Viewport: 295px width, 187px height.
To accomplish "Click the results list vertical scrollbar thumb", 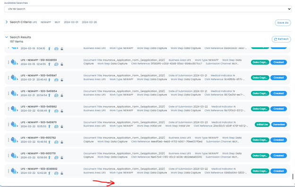I will [x=293, y=177].
